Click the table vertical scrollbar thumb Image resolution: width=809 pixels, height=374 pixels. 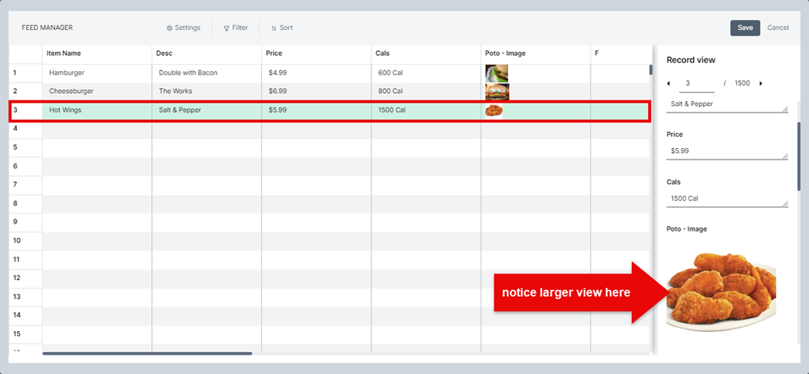click(x=651, y=70)
